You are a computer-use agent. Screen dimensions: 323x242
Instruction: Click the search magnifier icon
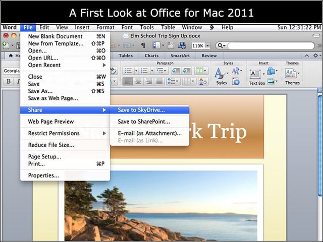[x=220, y=45]
